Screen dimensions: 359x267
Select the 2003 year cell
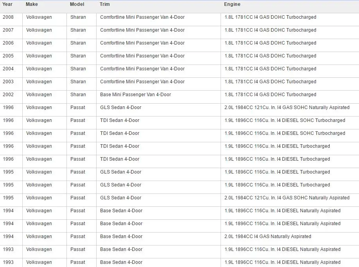point(8,82)
